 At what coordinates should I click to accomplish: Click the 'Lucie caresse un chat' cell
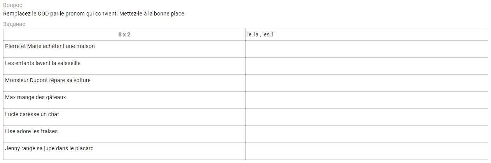(32, 115)
